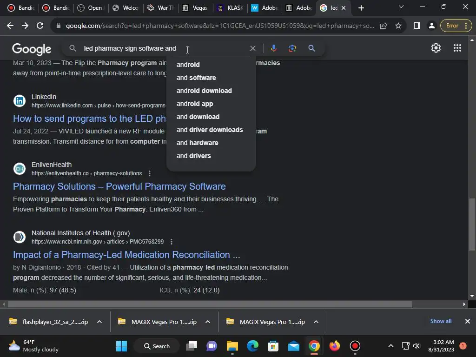Switch to the Vegas tab

click(x=195, y=8)
